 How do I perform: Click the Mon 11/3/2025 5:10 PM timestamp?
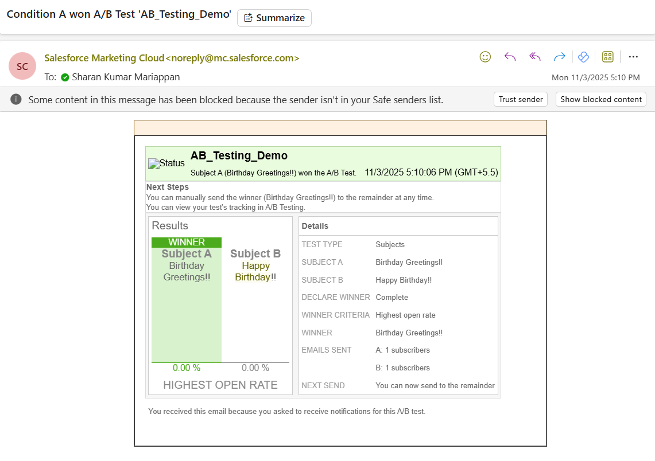pos(595,77)
